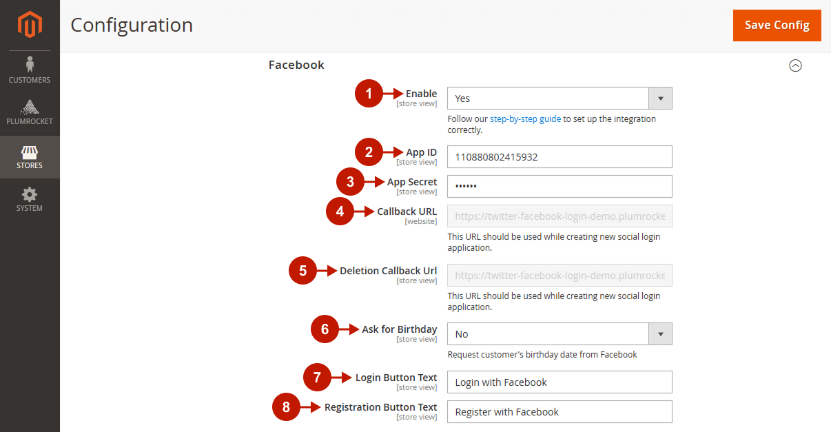This screenshot has height=432, width=831.
Task: Open the Enable dropdown set to Yes
Action: [x=560, y=99]
